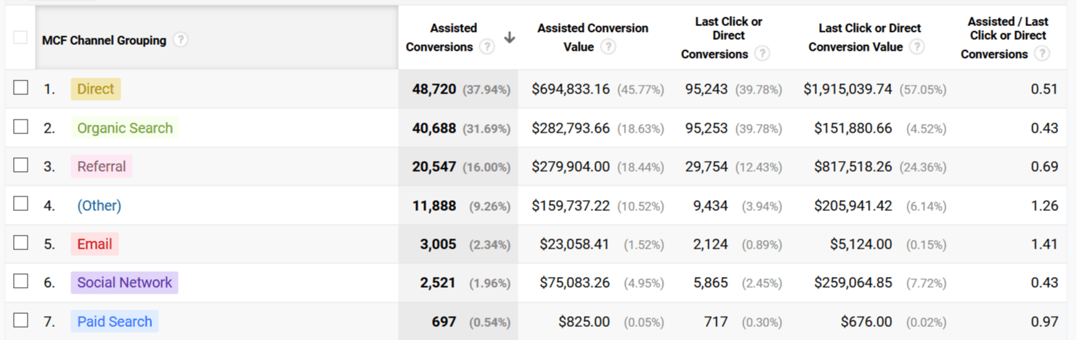Select Email assisted conversions 3,005

click(438, 244)
